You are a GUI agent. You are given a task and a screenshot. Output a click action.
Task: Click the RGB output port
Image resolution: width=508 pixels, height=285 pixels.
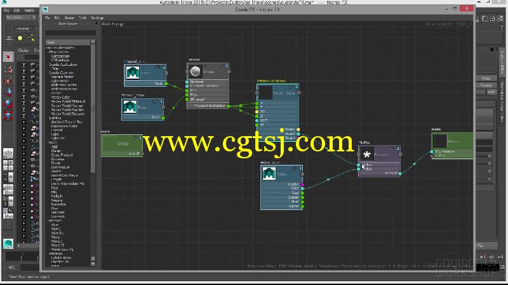(302, 188)
